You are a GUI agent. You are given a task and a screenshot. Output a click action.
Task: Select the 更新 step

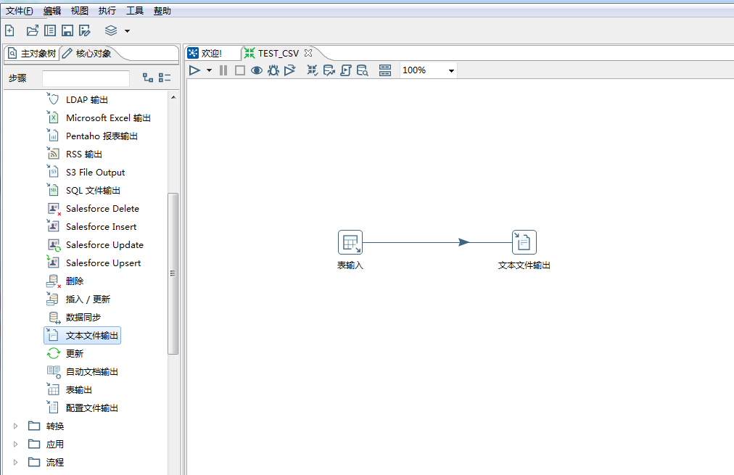point(65,354)
